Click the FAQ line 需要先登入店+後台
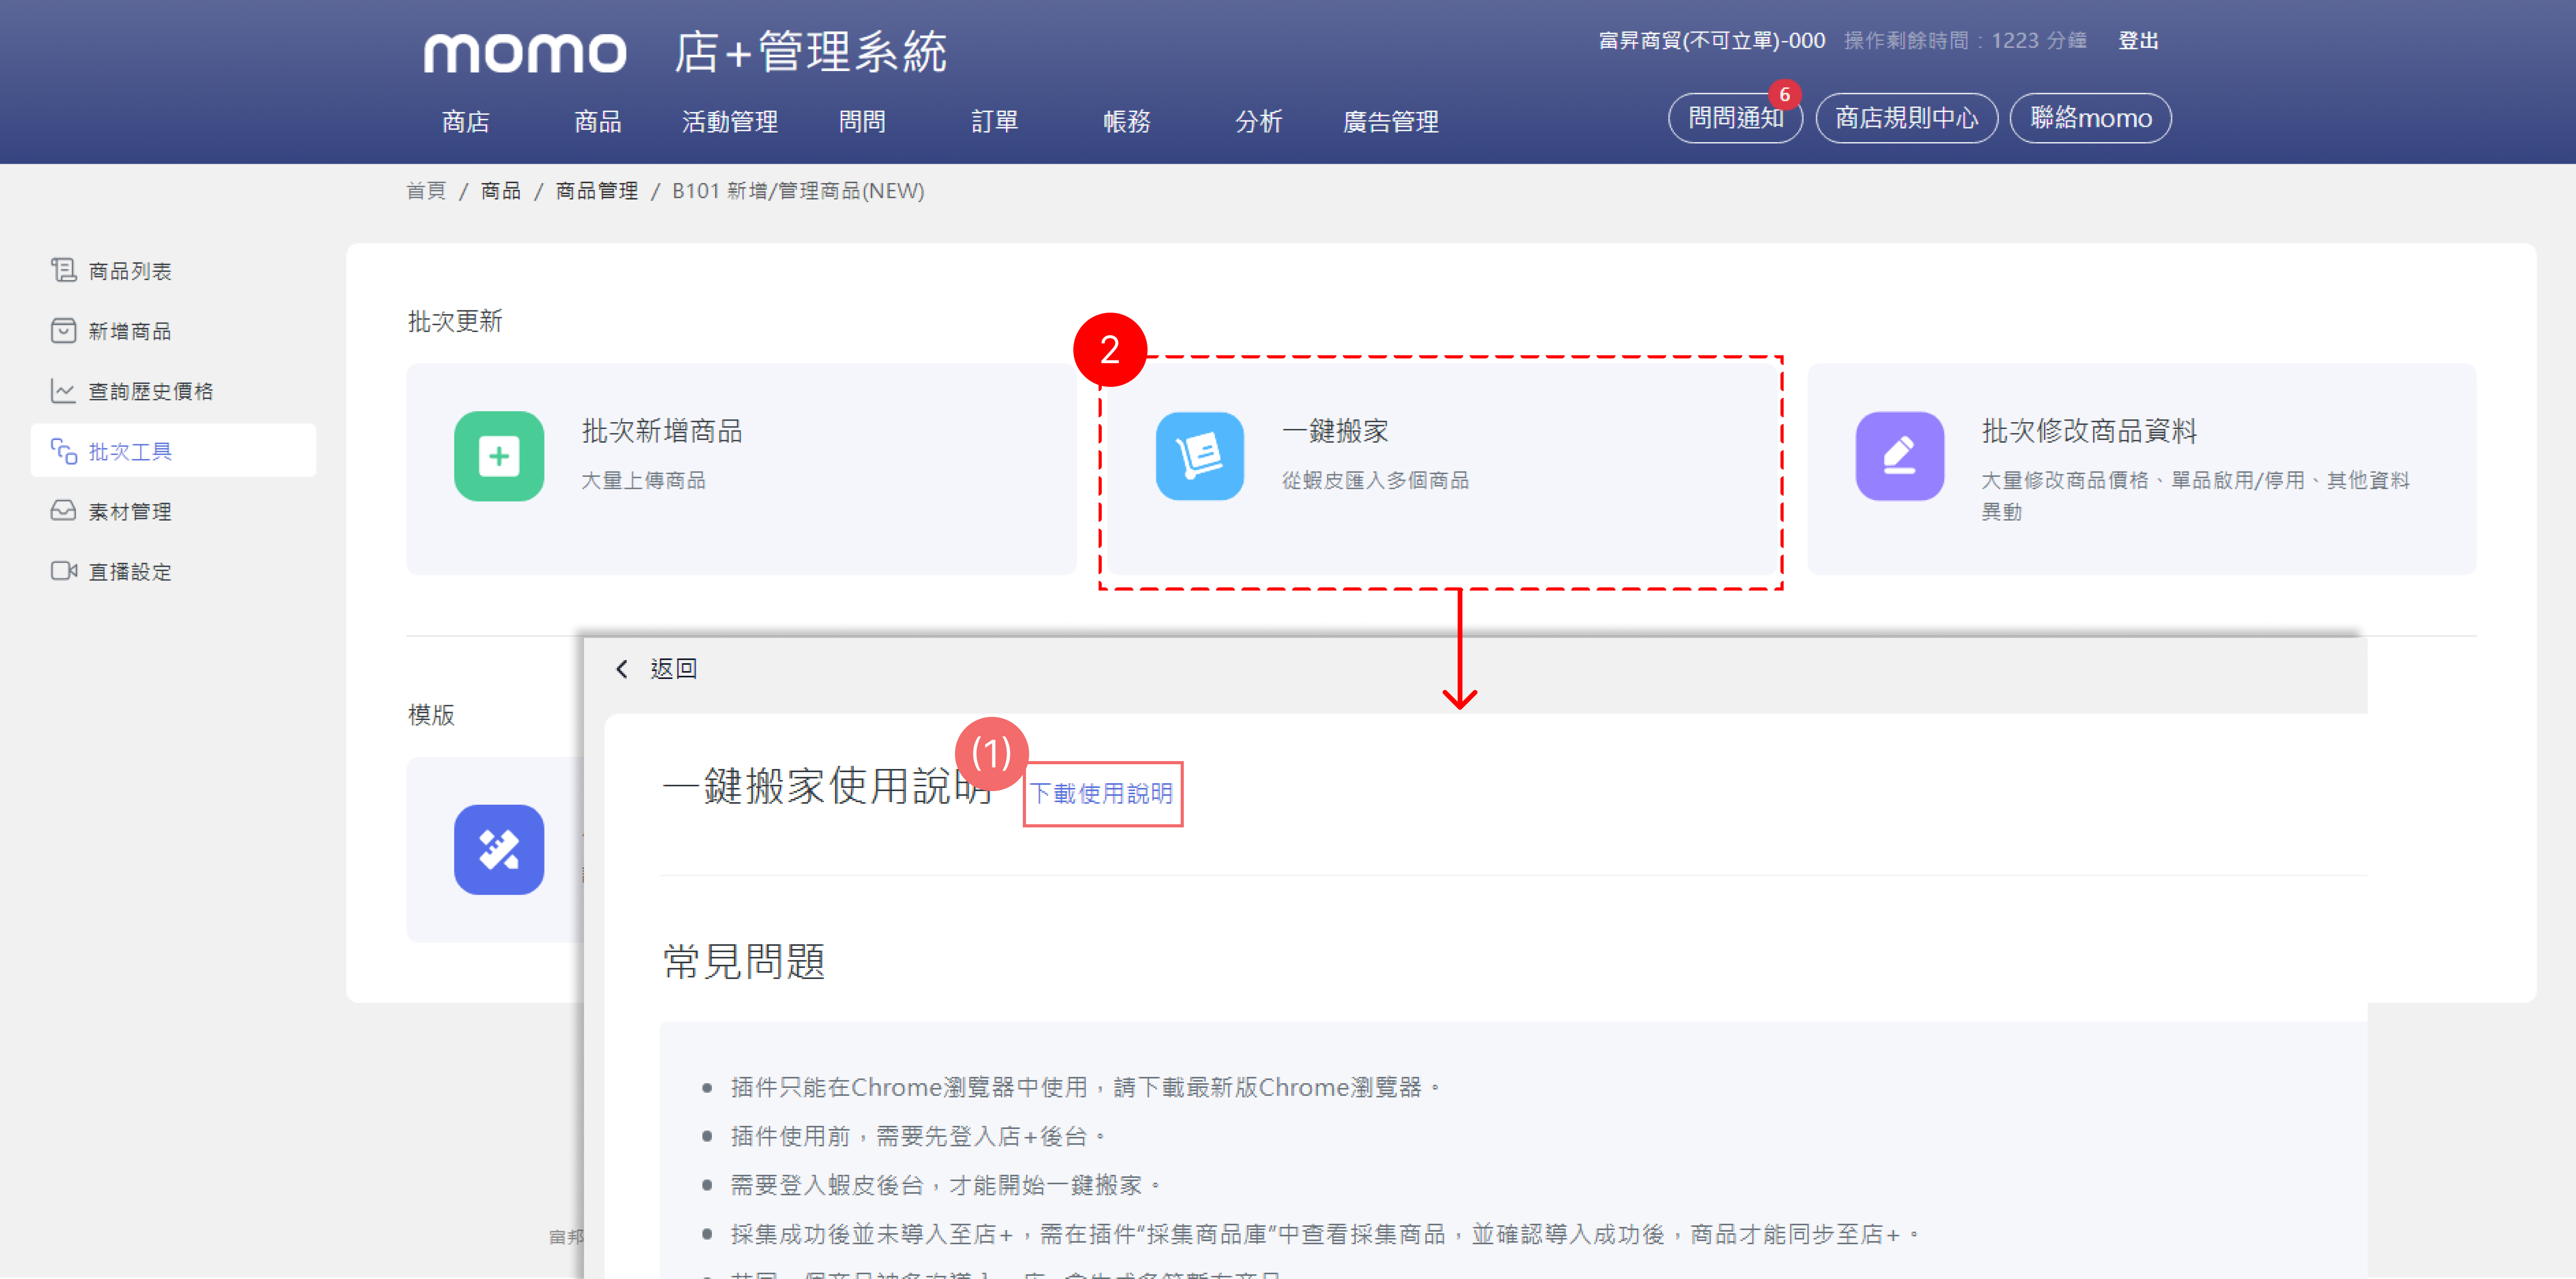The height and width of the screenshot is (1279, 2576). pos(918,1136)
